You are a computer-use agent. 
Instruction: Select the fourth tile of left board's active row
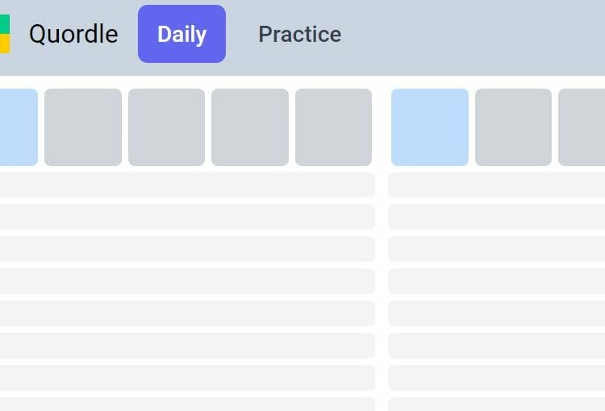tap(250, 127)
